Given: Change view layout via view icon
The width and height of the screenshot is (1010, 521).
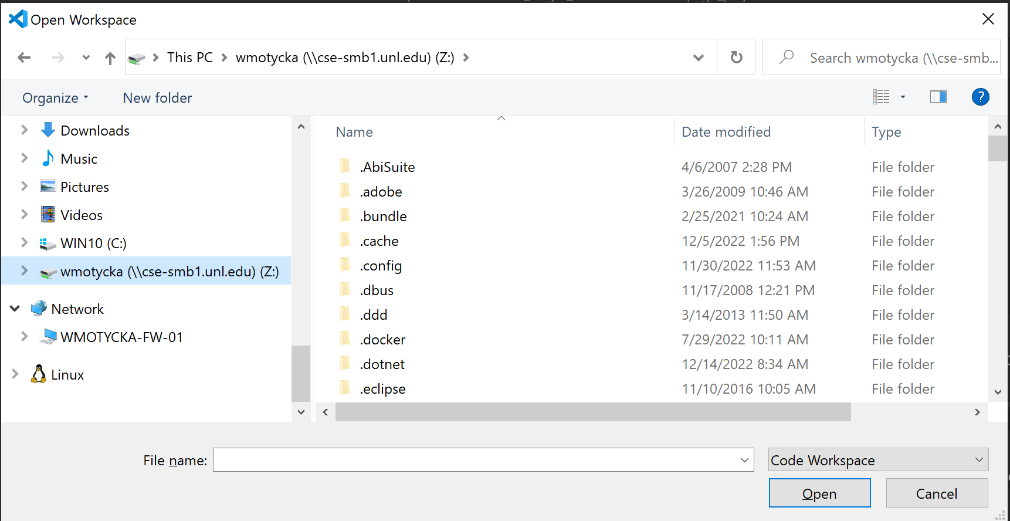Looking at the screenshot, I should (881, 97).
